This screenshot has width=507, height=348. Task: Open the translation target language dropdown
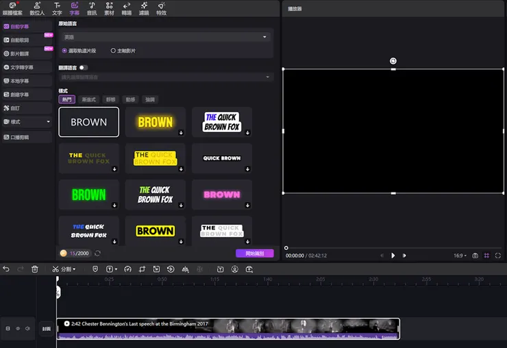click(x=166, y=77)
